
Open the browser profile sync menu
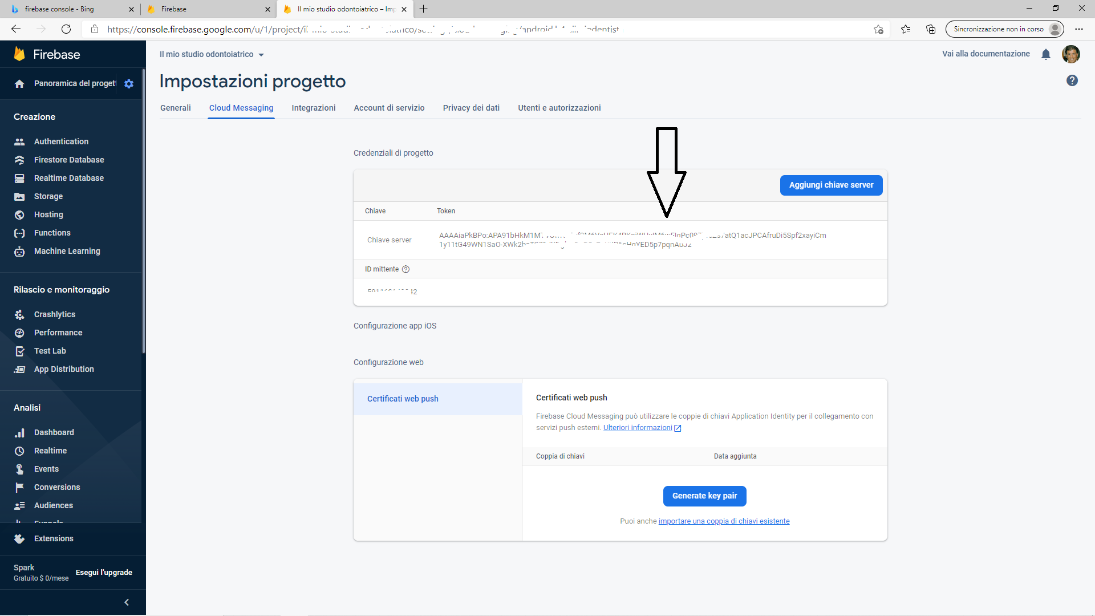tap(1005, 29)
